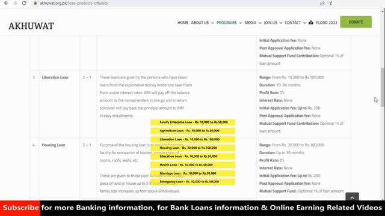Screen dimensions: 385x216
Task: Expand the JOIN US dropdown chevron
Action: click(281, 23)
